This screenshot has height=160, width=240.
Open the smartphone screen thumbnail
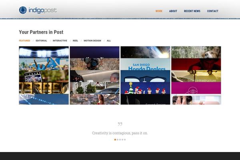click(x=44, y=76)
